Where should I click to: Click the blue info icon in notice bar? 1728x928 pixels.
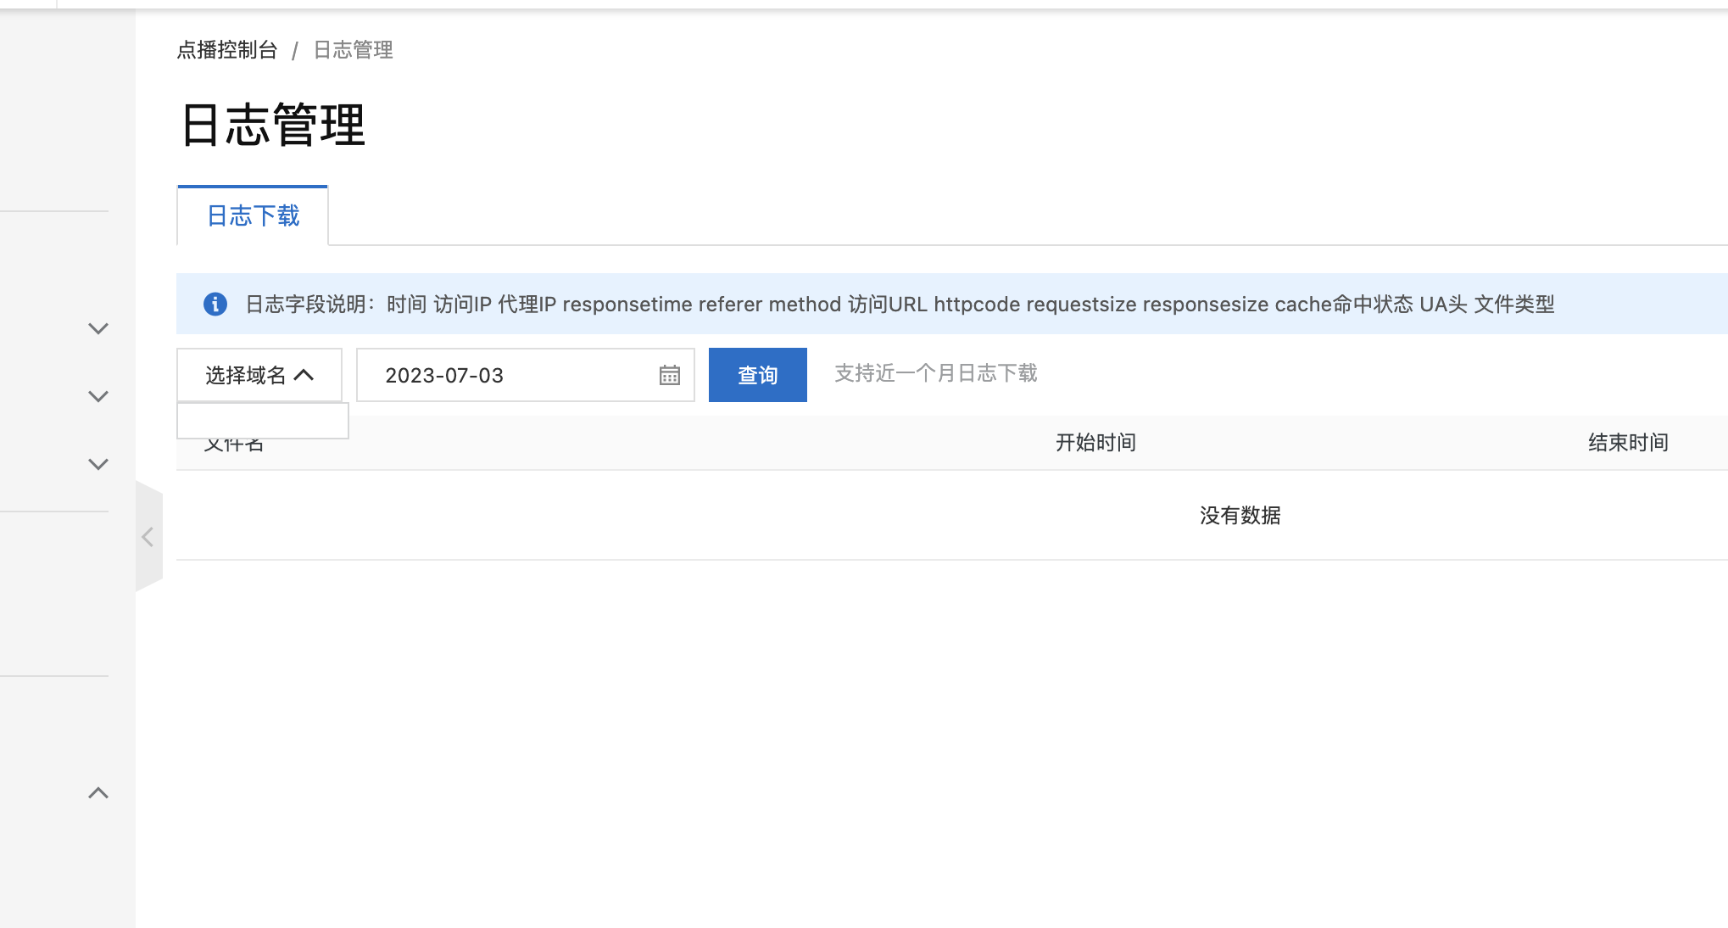point(215,304)
